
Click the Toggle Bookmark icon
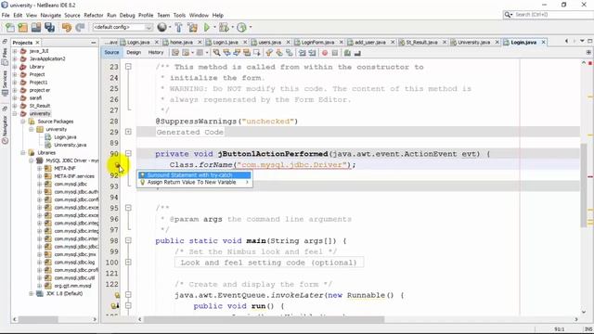tap(290, 53)
